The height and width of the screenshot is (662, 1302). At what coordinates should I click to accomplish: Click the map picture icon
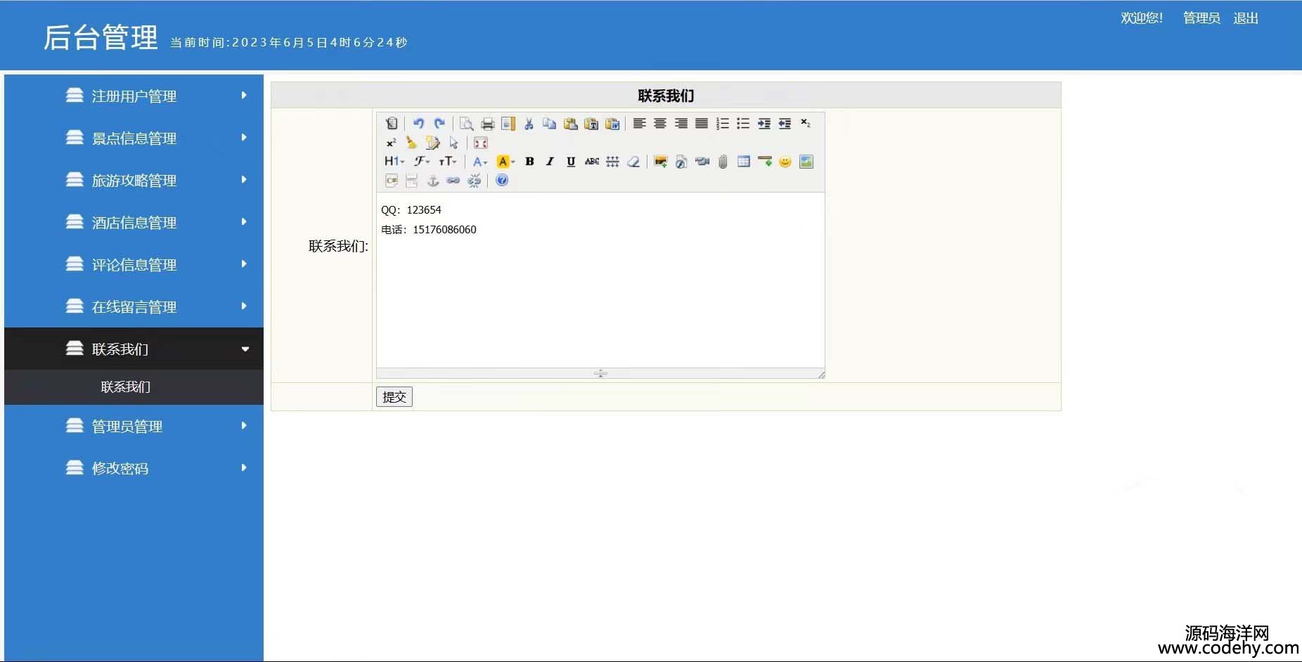[x=806, y=162]
